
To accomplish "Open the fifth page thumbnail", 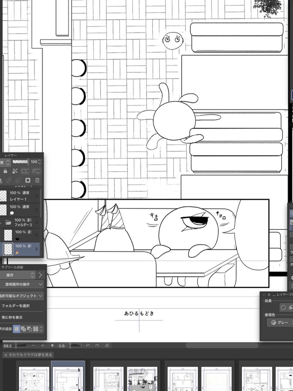I will (x=182, y=378).
